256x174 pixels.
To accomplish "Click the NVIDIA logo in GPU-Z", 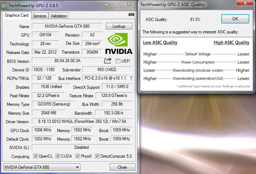I will (x=119, y=44).
